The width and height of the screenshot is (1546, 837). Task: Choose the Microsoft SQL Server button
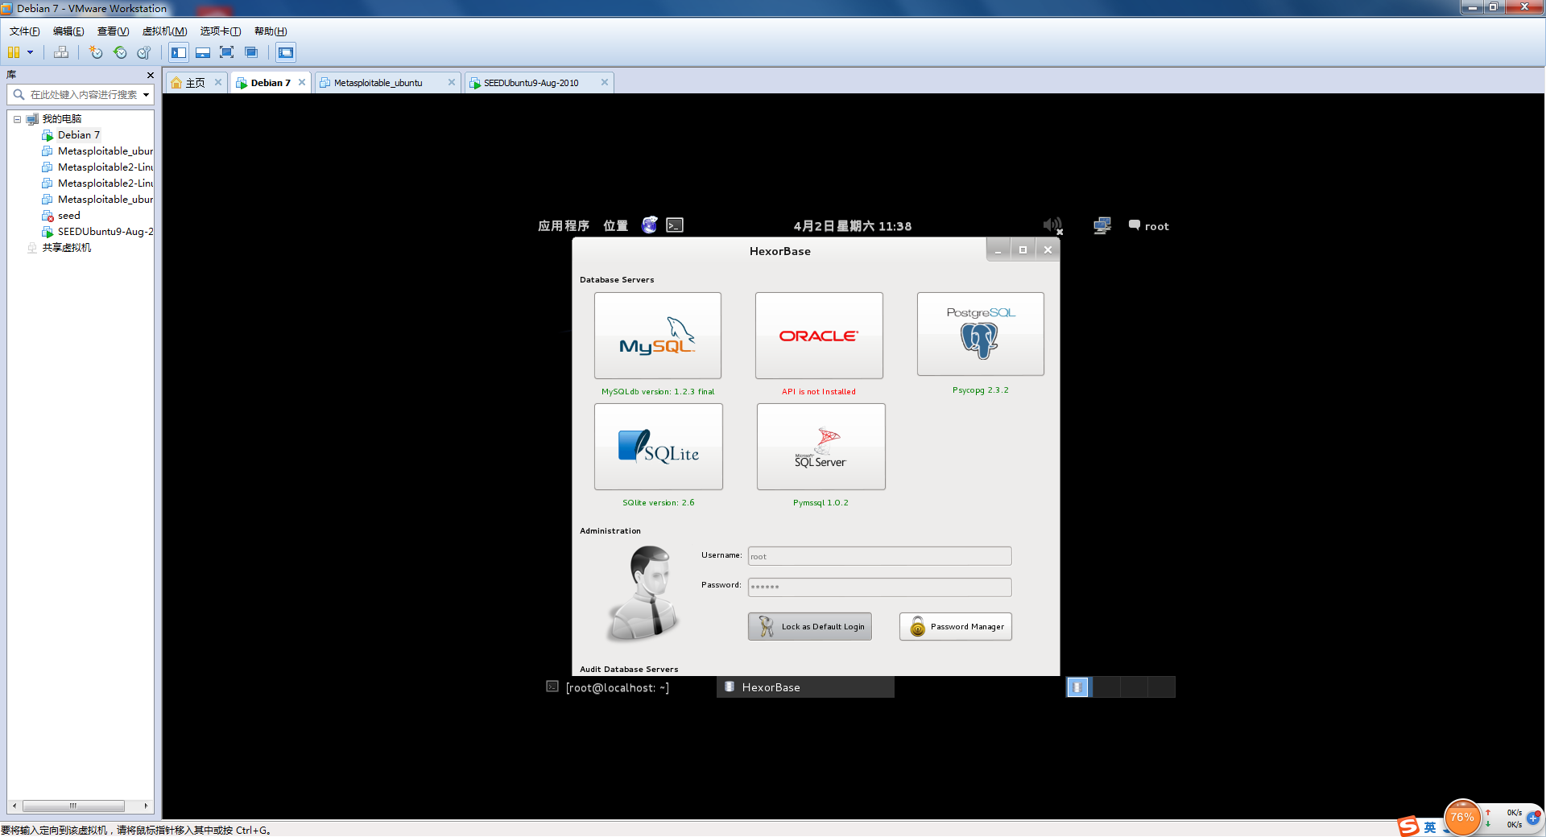tap(821, 447)
